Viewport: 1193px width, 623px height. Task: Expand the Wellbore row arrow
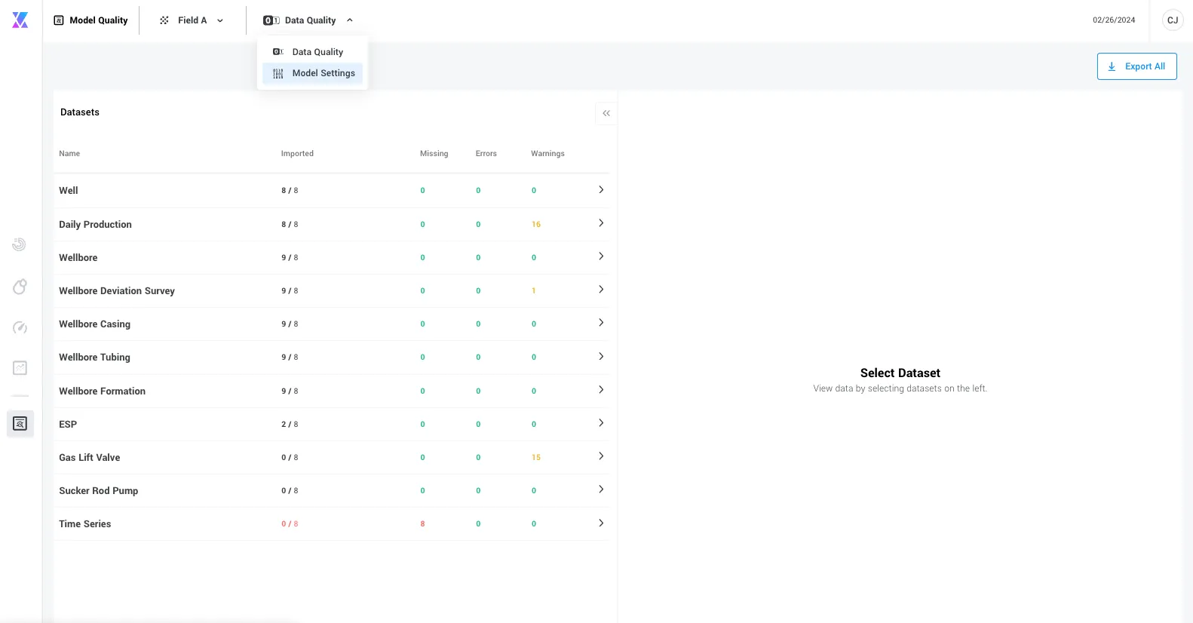point(601,256)
